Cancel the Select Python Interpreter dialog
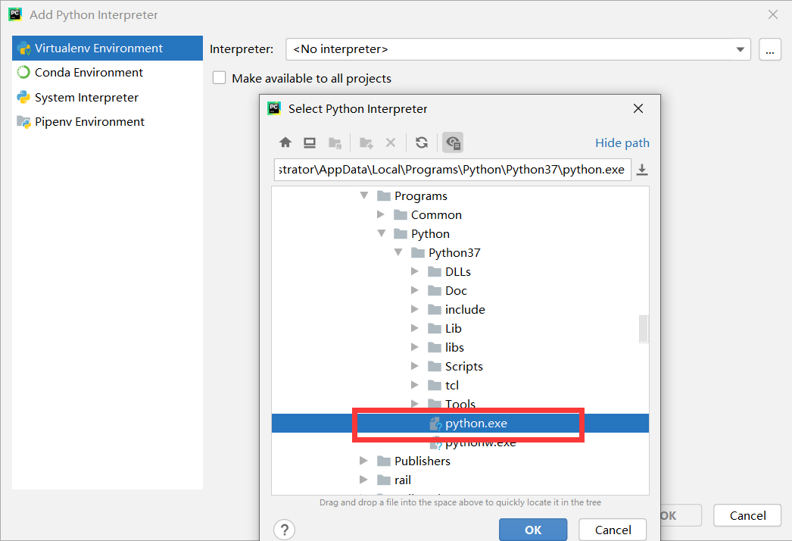792x541 pixels. 613,530
